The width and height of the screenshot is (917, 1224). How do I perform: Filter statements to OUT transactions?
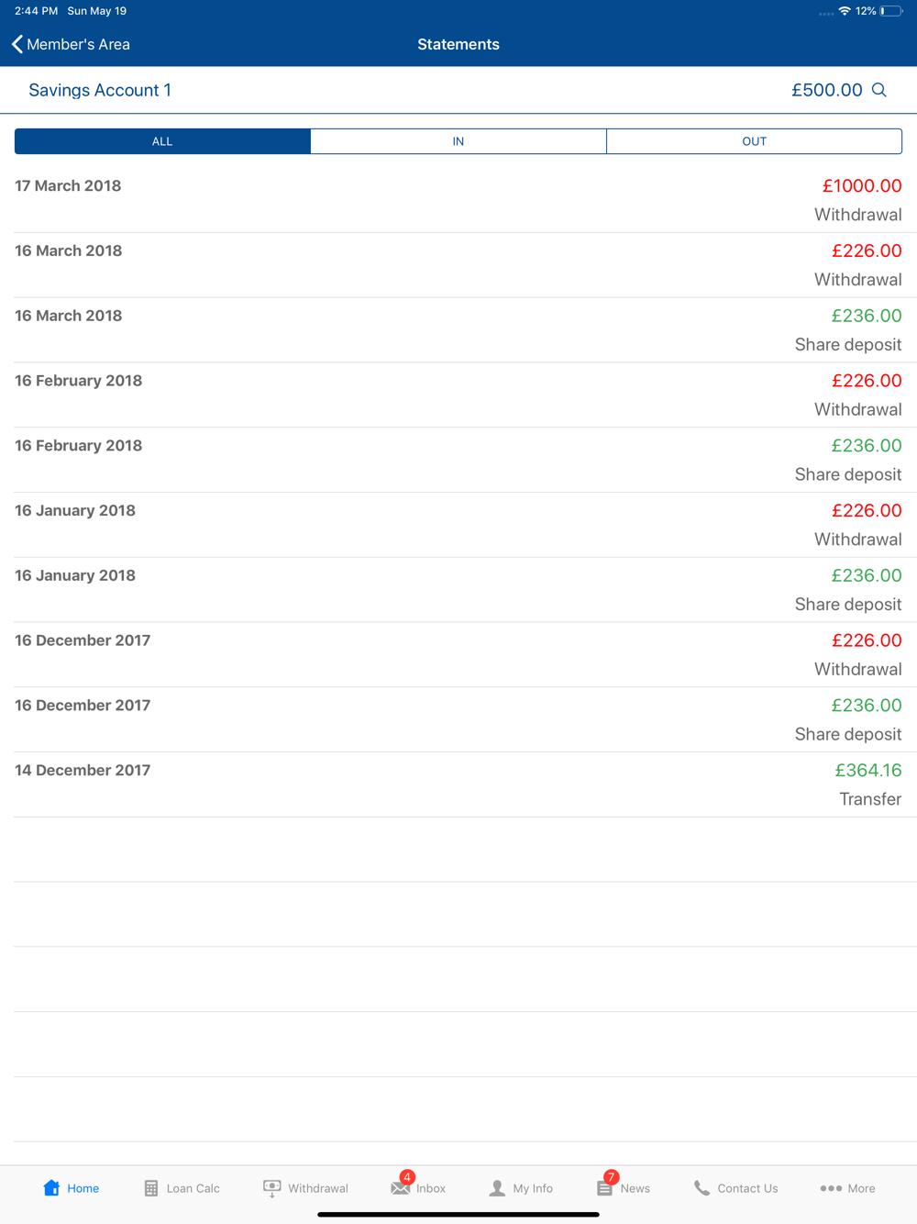(754, 141)
